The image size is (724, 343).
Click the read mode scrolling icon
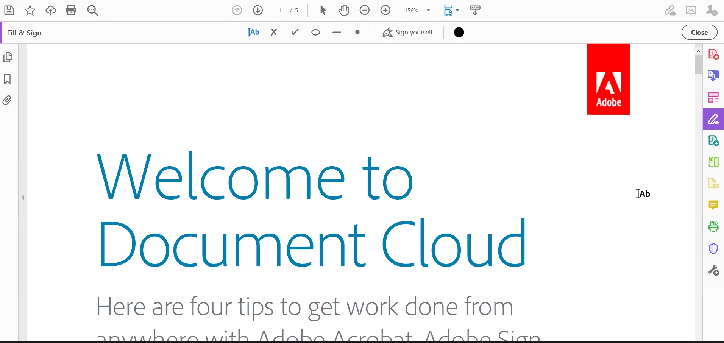pyautogui.click(x=475, y=10)
